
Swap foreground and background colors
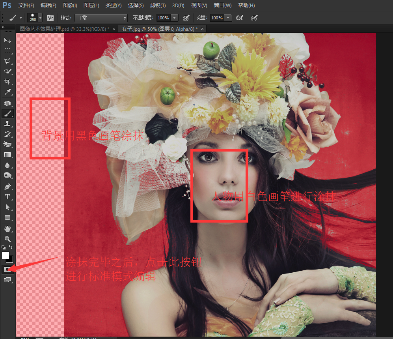11,247
